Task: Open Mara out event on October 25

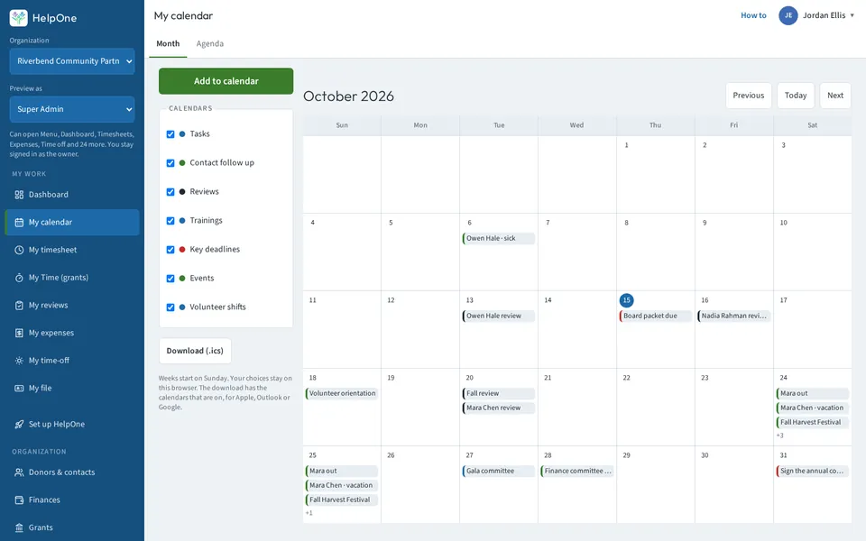Action: (342, 471)
